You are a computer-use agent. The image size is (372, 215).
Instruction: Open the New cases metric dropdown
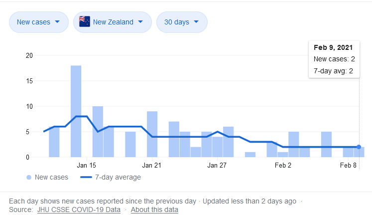(38, 22)
